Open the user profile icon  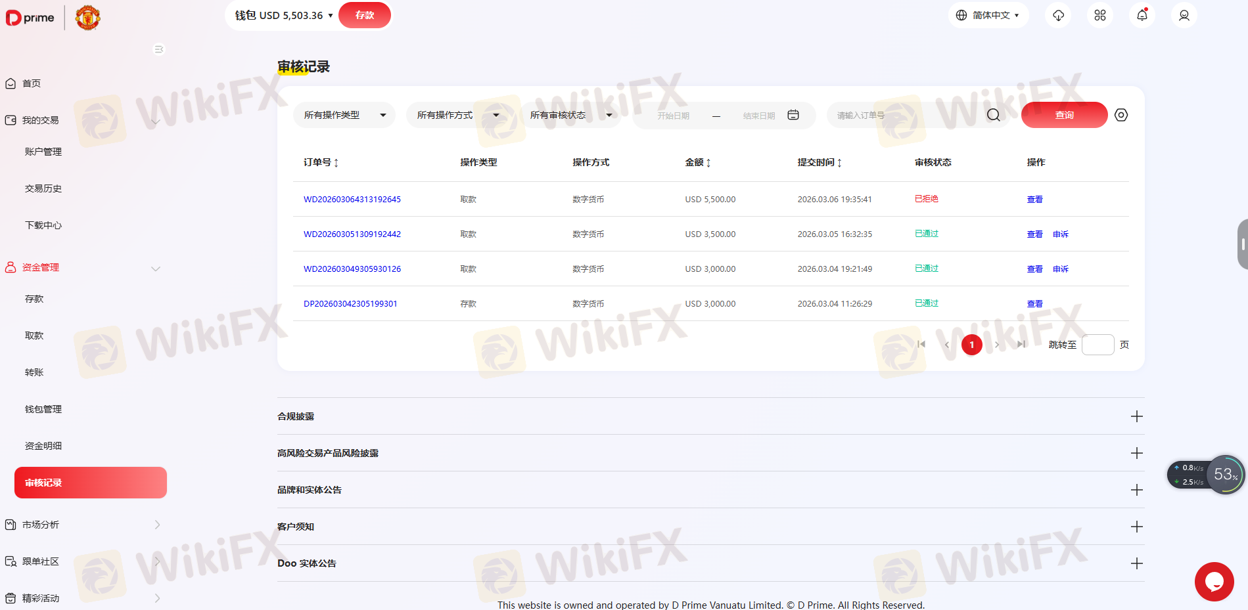(1184, 15)
